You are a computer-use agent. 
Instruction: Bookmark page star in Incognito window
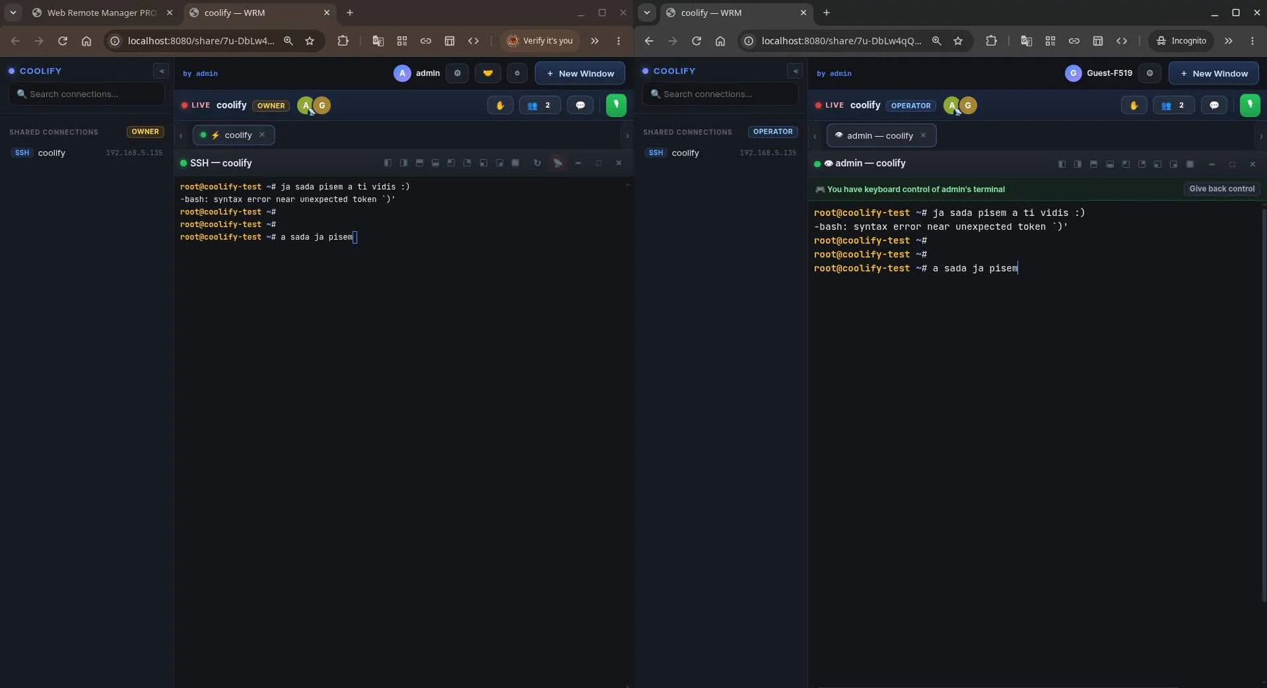tap(958, 40)
